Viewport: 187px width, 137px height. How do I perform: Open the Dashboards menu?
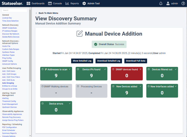(35, 4)
